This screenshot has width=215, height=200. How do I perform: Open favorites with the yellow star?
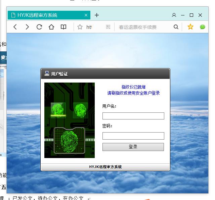190,27
